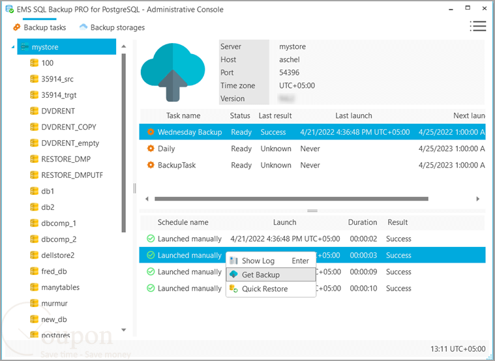Click the database icon next to dbcomp_2

coord(34,239)
